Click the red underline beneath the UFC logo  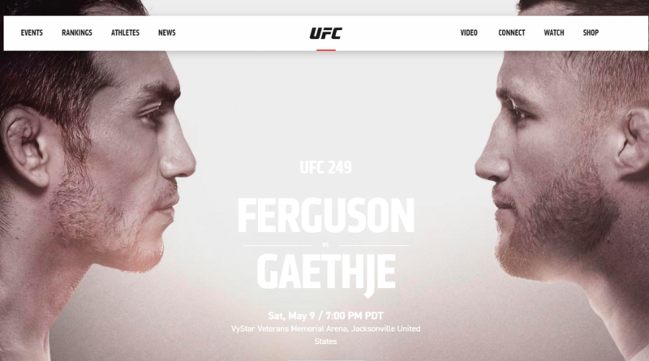click(326, 50)
